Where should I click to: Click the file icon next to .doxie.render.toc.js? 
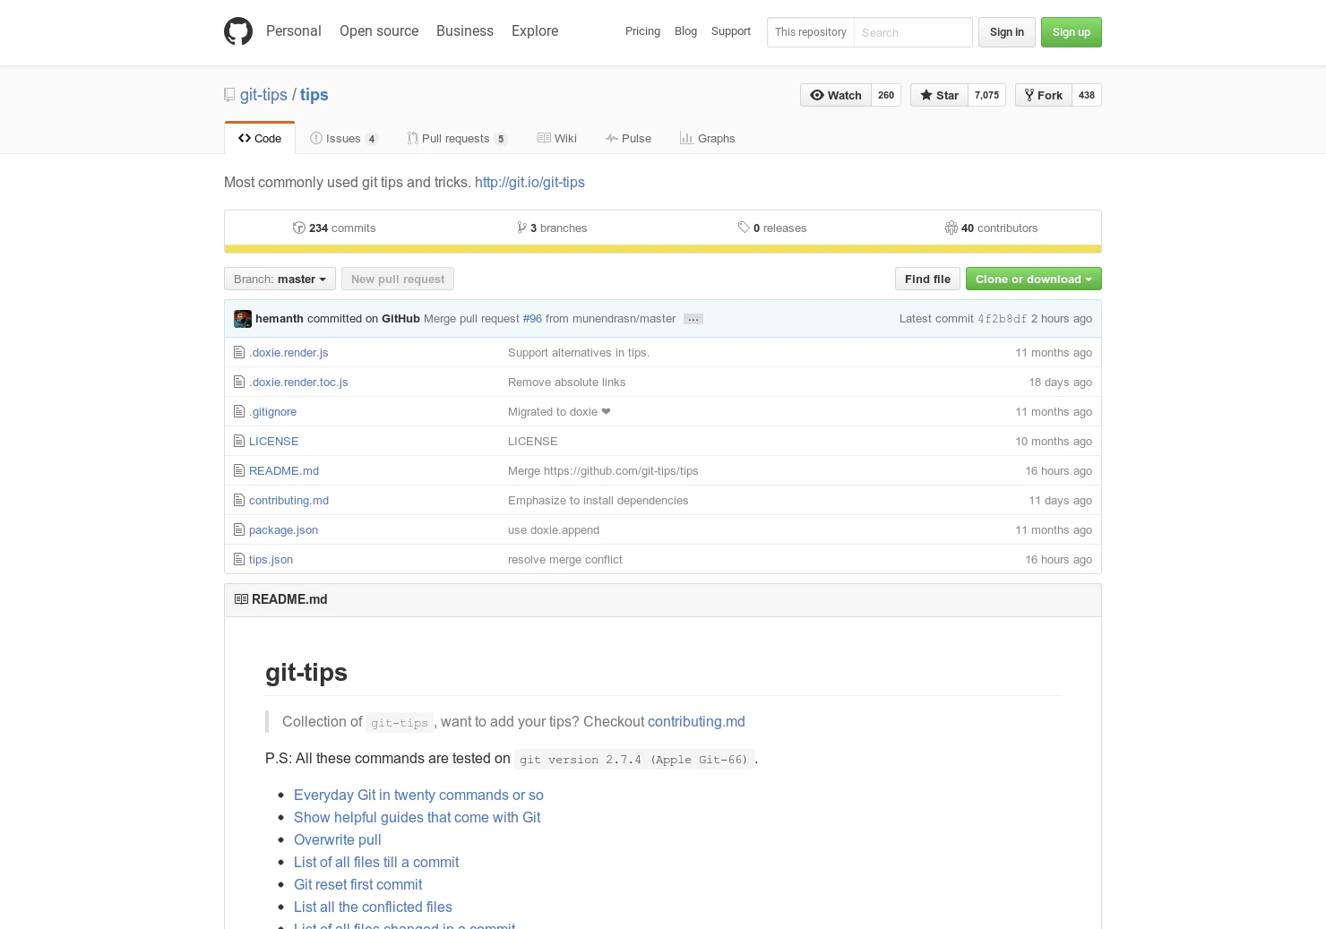point(239,382)
